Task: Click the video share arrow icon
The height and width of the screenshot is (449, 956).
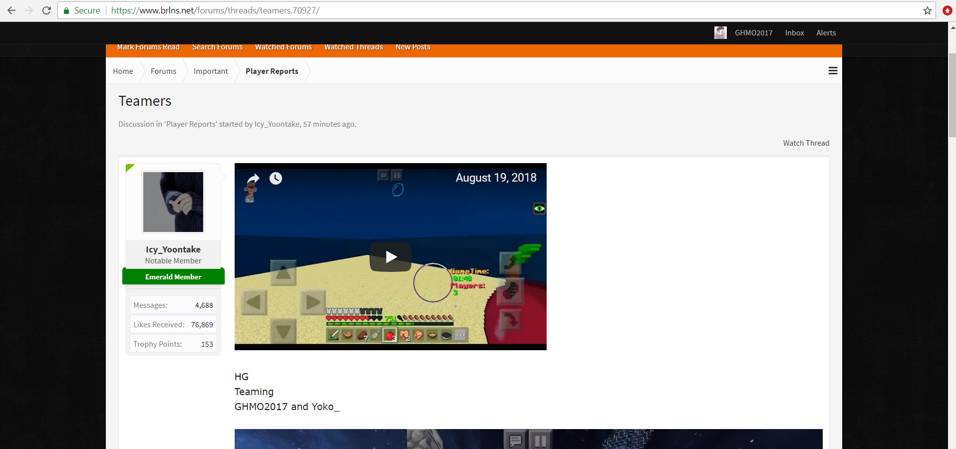Action: click(254, 178)
